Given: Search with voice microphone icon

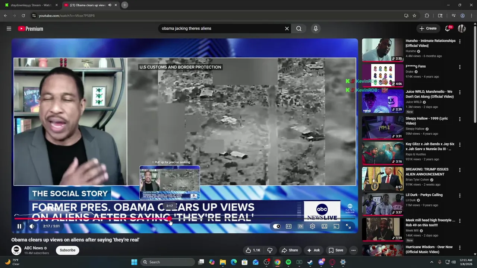Looking at the screenshot, I should (316, 28).
